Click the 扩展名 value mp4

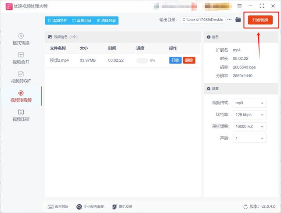(237, 50)
